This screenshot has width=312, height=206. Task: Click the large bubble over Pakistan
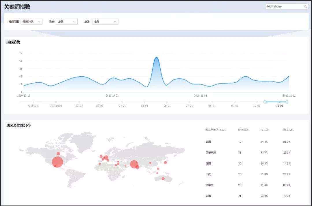[x=134, y=164]
